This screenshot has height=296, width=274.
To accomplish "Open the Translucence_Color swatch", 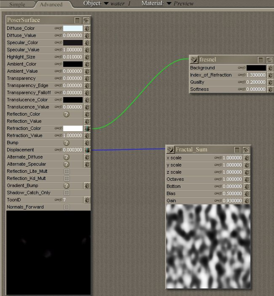I will 73,100.
